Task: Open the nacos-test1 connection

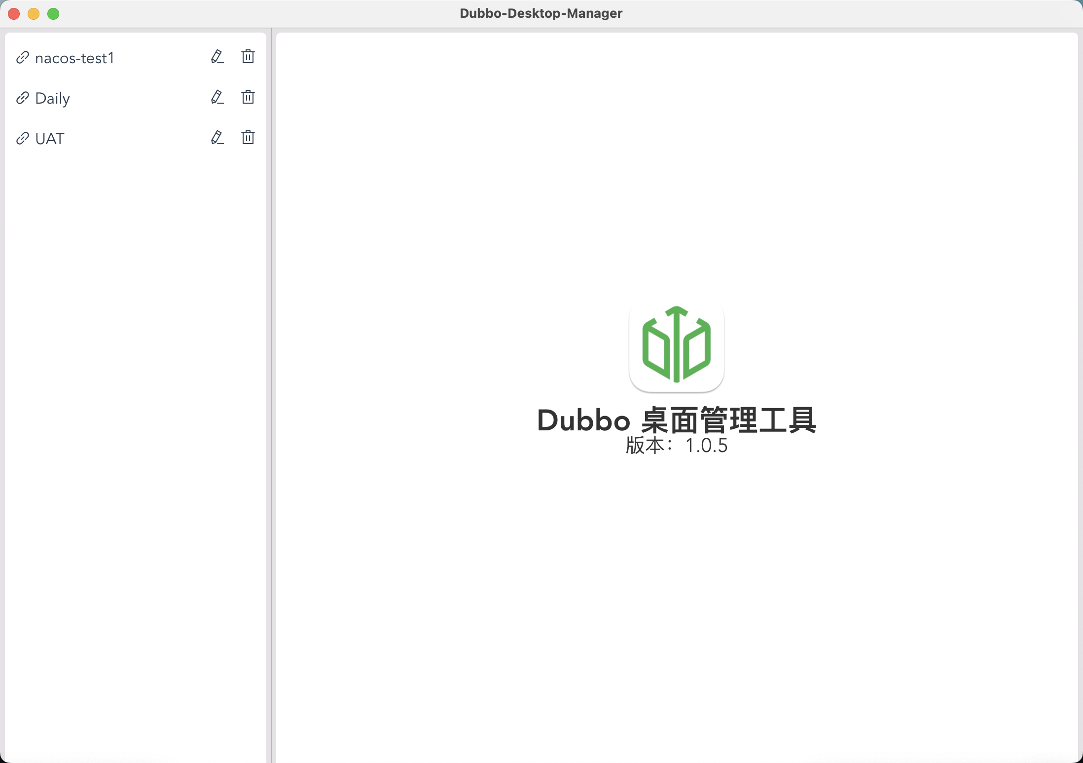Action: 74,58
